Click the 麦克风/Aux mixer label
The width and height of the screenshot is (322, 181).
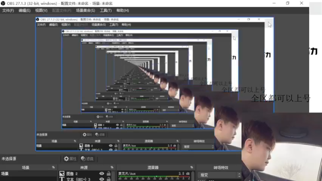[127, 174]
